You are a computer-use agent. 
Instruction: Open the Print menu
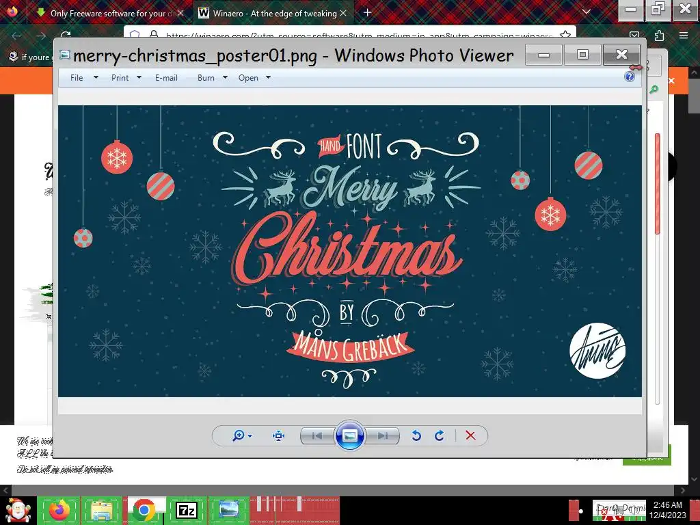(x=120, y=78)
